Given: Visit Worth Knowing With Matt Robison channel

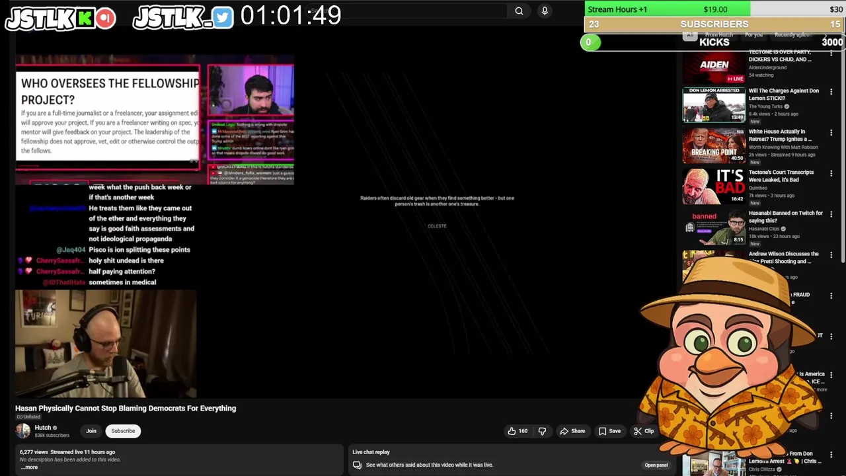Looking at the screenshot, I should point(783,147).
